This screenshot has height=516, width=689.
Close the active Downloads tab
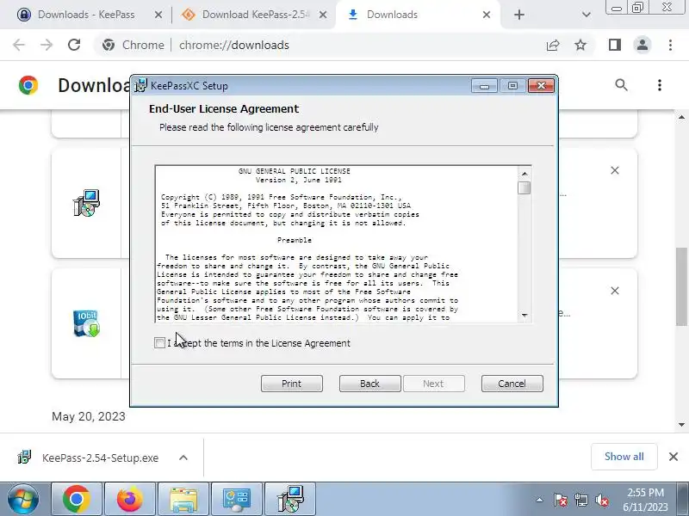click(x=487, y=15)
